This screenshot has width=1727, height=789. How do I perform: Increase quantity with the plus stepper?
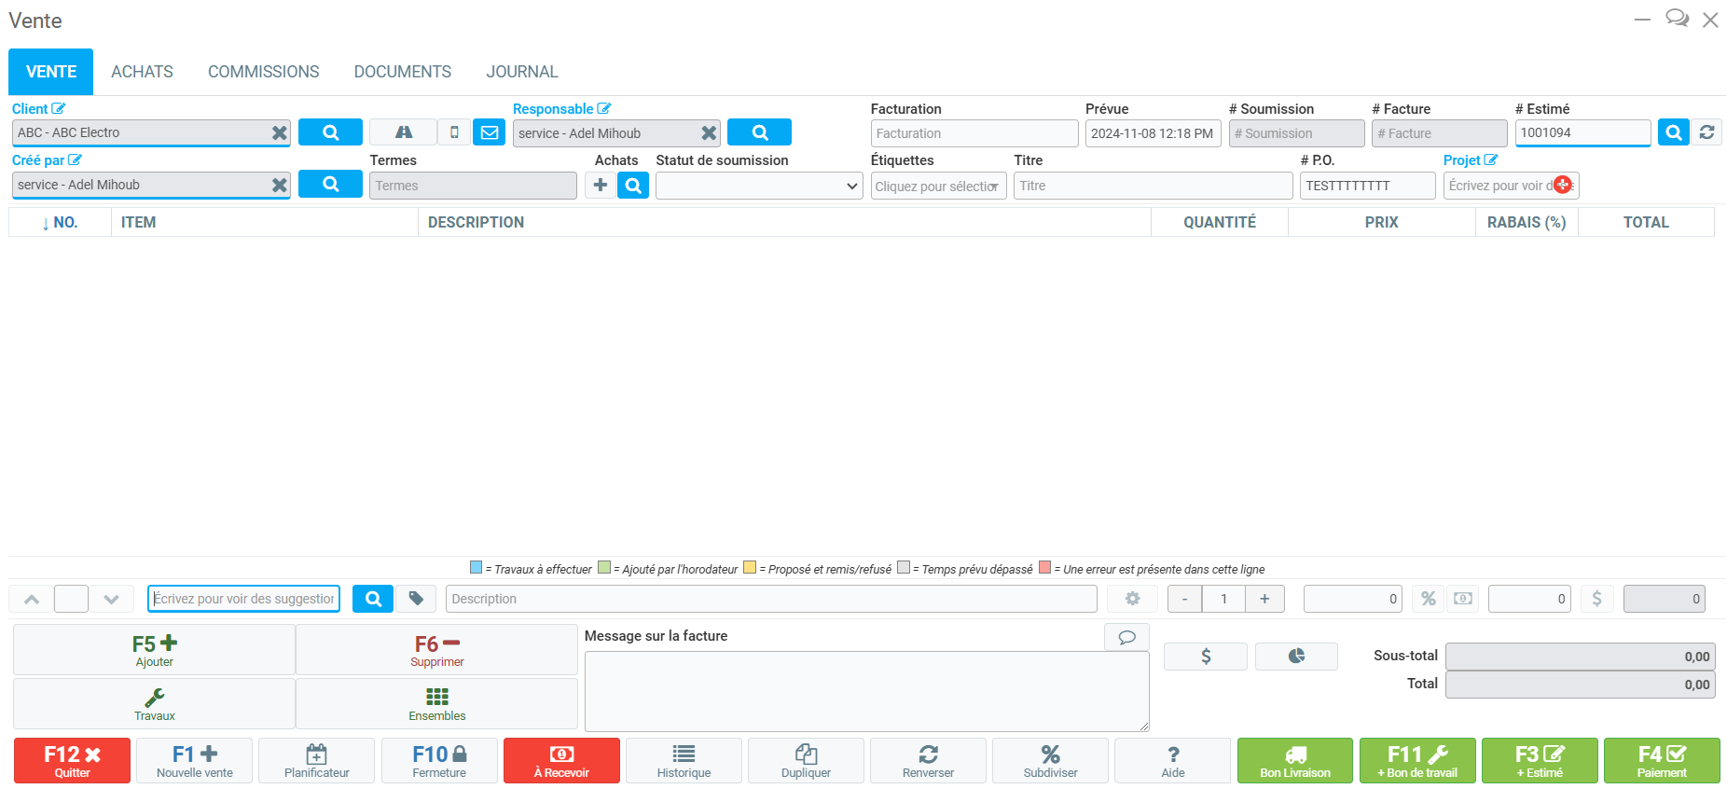click(x=1264, y=599)
